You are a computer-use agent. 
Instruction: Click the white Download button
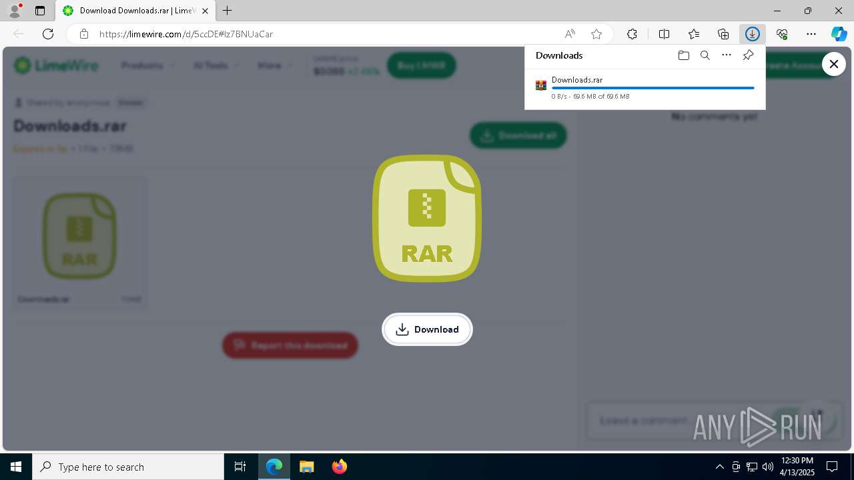pos(427,329)
